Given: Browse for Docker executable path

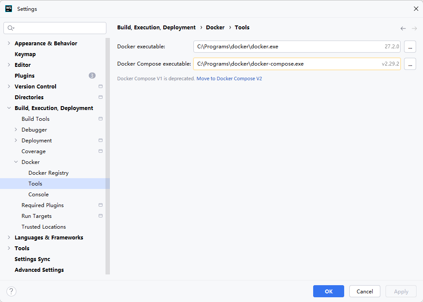Looking at the screenshot, I should pos(410,47).
